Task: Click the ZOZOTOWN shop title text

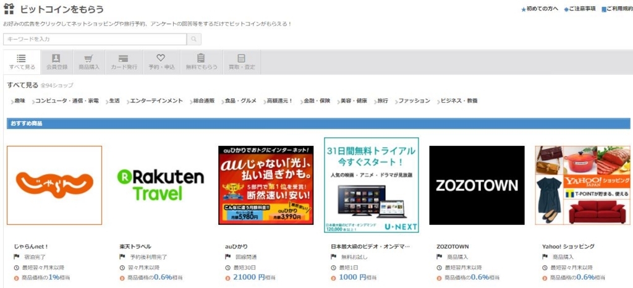Action: click(x=452, y=247)
